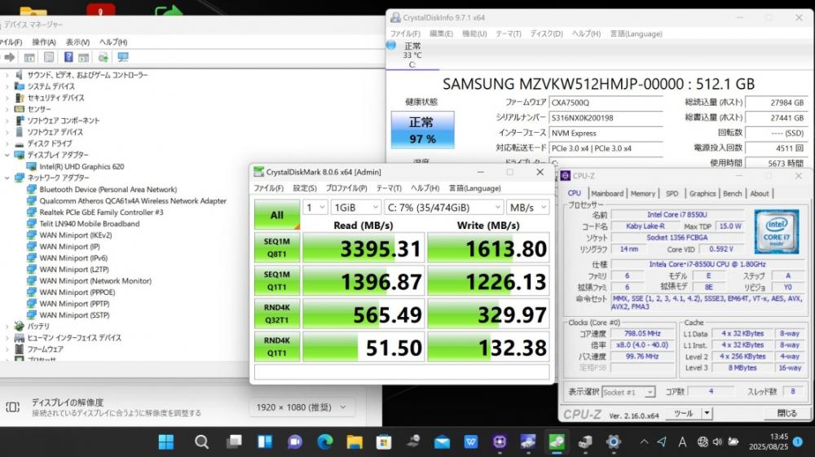This screenshot has height=457, width=815.
Task: Run SEQ1M Q8T1 benchmark button
Action: point(277,248)
